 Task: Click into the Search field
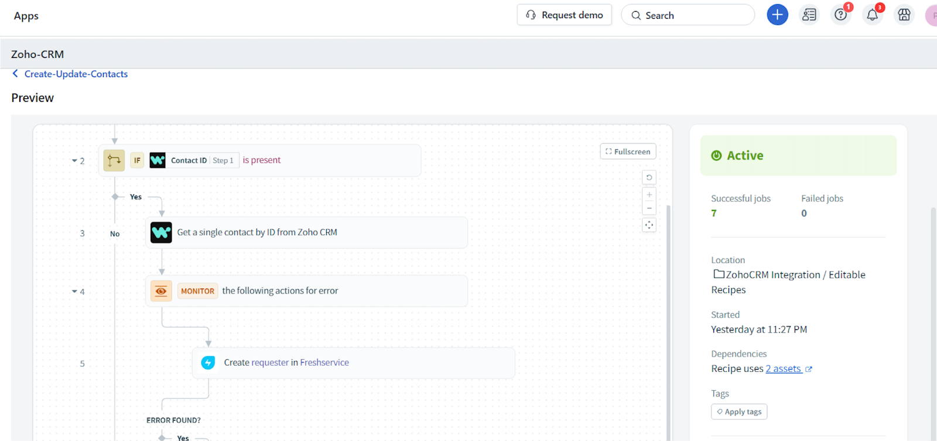pos(688,15)
